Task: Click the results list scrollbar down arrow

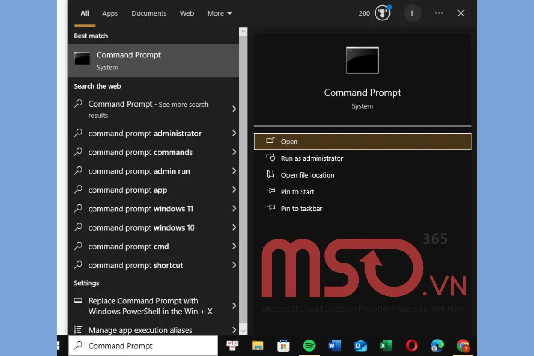Action: 243,330
